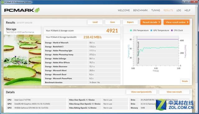Toggle GPU Temperature legend marker
The width and height of the screenshot is (199, 114).
tap(151, 30)
